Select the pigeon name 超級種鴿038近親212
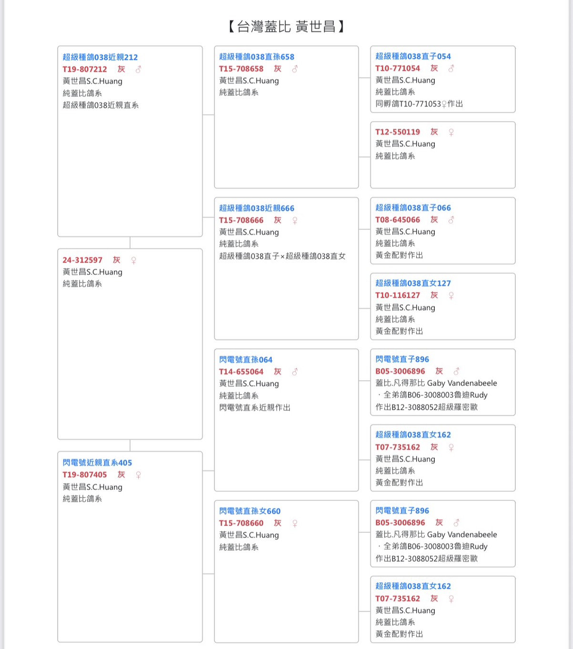573x649 pixels. coord(100,57)
